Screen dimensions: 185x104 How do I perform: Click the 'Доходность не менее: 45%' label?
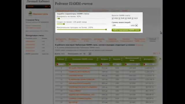[x=69, y=16]
